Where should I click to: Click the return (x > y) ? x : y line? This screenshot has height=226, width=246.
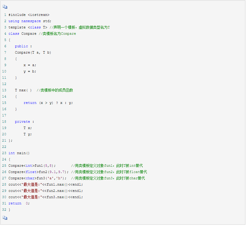(48, 103)
